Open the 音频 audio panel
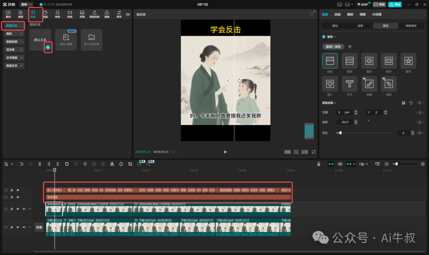Screen dimensions: 429x255 (21, 14)
